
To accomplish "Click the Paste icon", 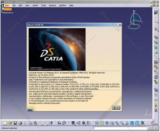I will 35,123.
